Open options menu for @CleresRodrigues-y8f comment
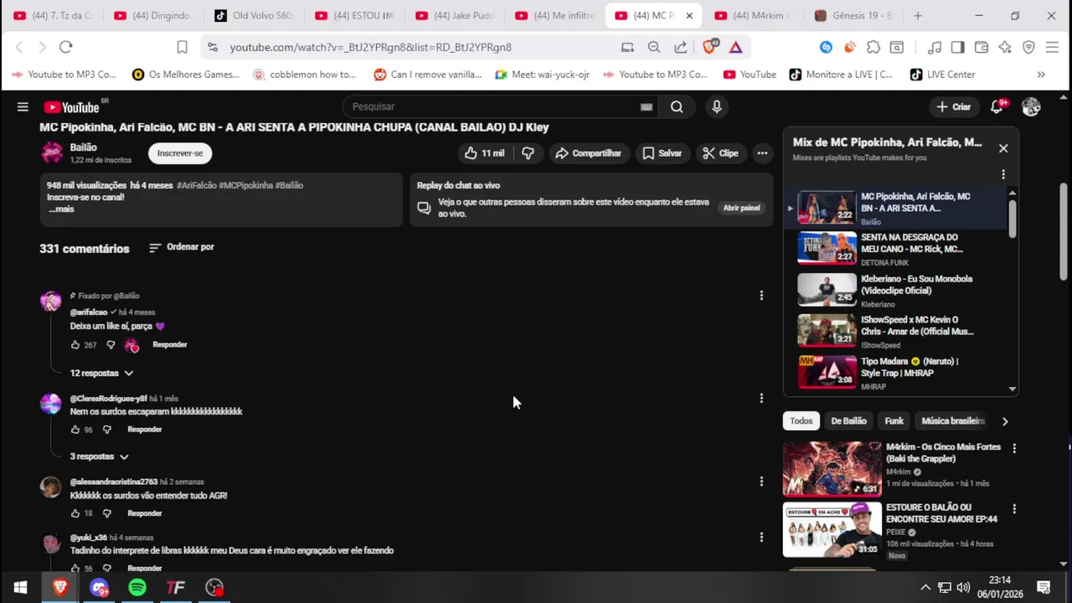This screenshot has height=603, width=1072. [x=761, y=398]
